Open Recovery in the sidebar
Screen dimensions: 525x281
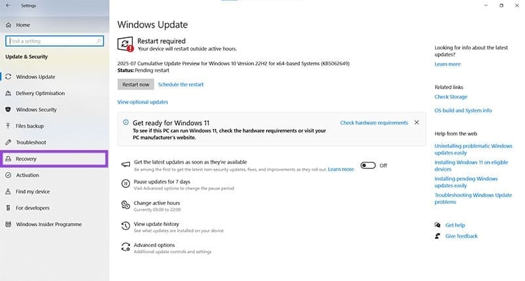pos(54,159)
